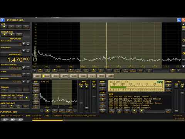The width and height of the screenshot is (185, 139).
Task: Select memory row WWNN Florida
Action: [x=130, y=101]
